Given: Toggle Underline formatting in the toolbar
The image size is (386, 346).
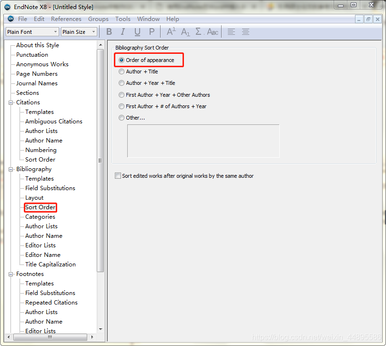Looking at the screenshot, I should click(137, 32).
